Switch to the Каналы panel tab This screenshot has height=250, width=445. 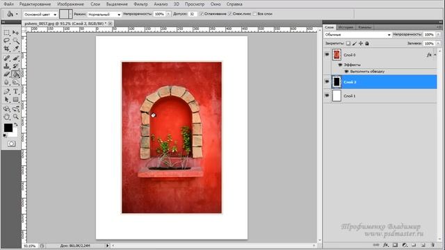click(364, 27)
